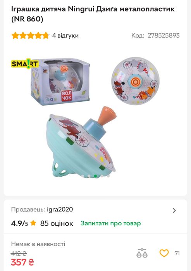Add product to comparison with scales icon
The height and width of the screenshot is (271, 191).
142,253
